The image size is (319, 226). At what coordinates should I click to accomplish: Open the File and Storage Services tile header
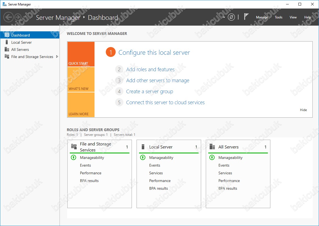point(99,147)
